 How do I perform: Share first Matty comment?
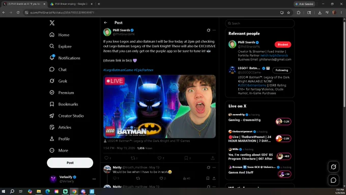[214, 178]
